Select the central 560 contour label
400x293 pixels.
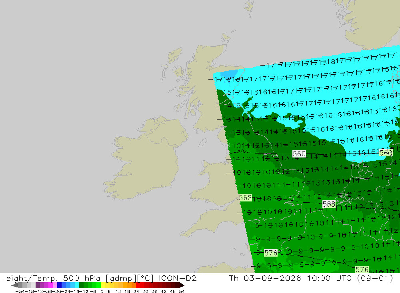click(299, 154)
